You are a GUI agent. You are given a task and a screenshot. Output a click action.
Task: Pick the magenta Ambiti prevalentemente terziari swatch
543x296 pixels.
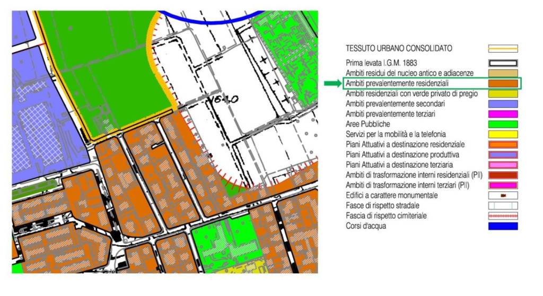coord(503,114)
